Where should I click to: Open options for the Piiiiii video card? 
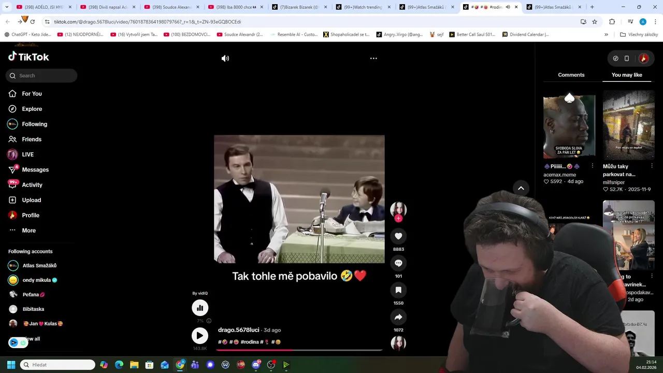[593, 166]
